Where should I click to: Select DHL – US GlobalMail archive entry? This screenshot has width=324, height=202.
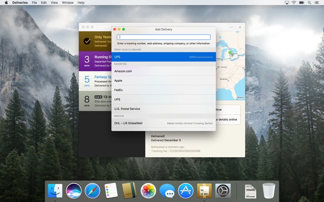[x=164, y=123]
